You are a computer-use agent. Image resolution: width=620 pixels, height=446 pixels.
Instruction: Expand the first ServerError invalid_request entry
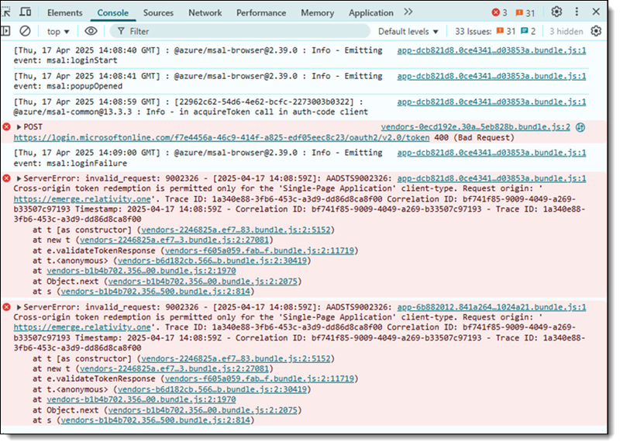pos(19,178)
